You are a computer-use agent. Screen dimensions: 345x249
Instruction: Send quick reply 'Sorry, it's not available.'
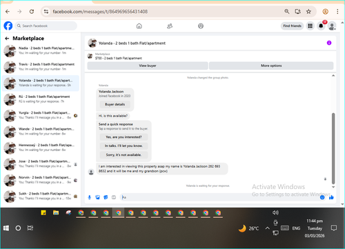pyautogui.click(x=124, y=155)
